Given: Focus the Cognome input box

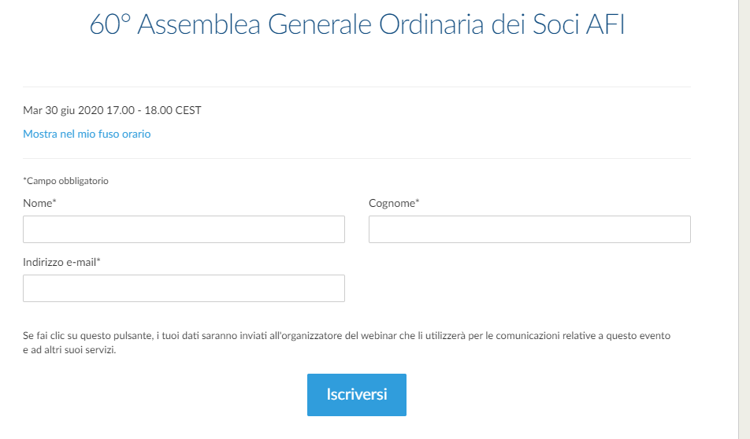Looking at the screenshot, I should [x=529, y=229].
